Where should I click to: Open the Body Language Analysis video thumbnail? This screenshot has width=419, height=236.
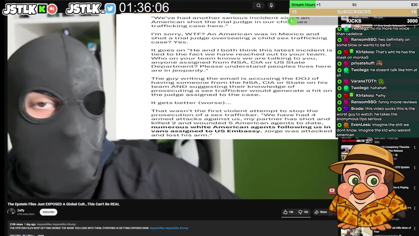357,140
